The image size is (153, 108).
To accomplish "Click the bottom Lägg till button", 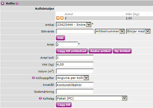I will 64,105.
